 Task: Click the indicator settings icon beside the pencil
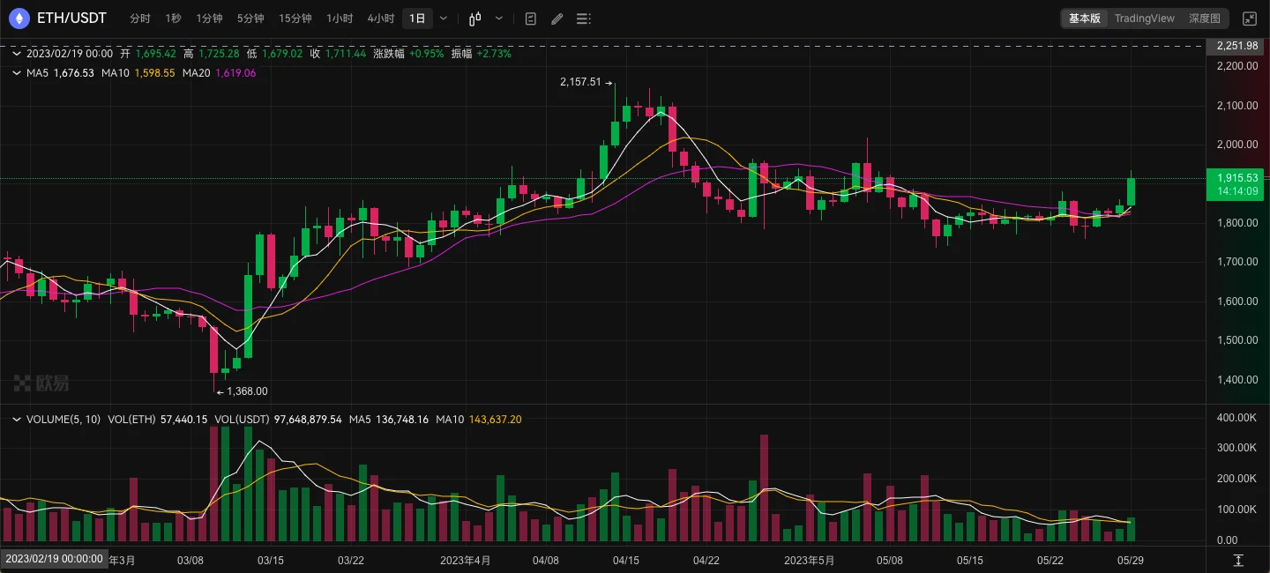point(530,19)
